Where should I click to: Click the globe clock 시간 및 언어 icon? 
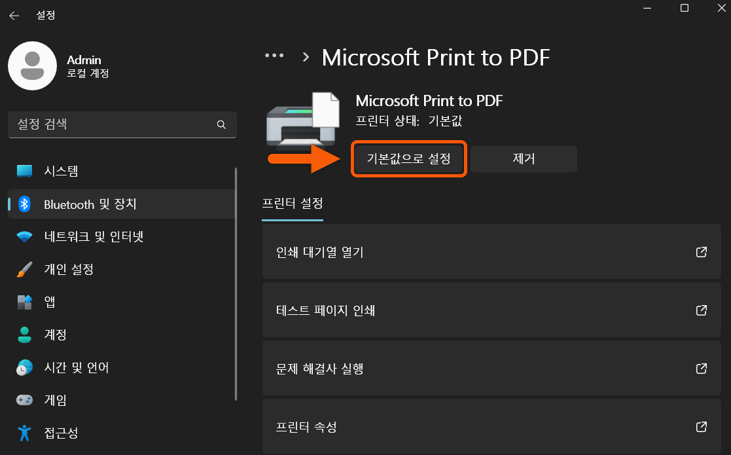tap(24, 368)
